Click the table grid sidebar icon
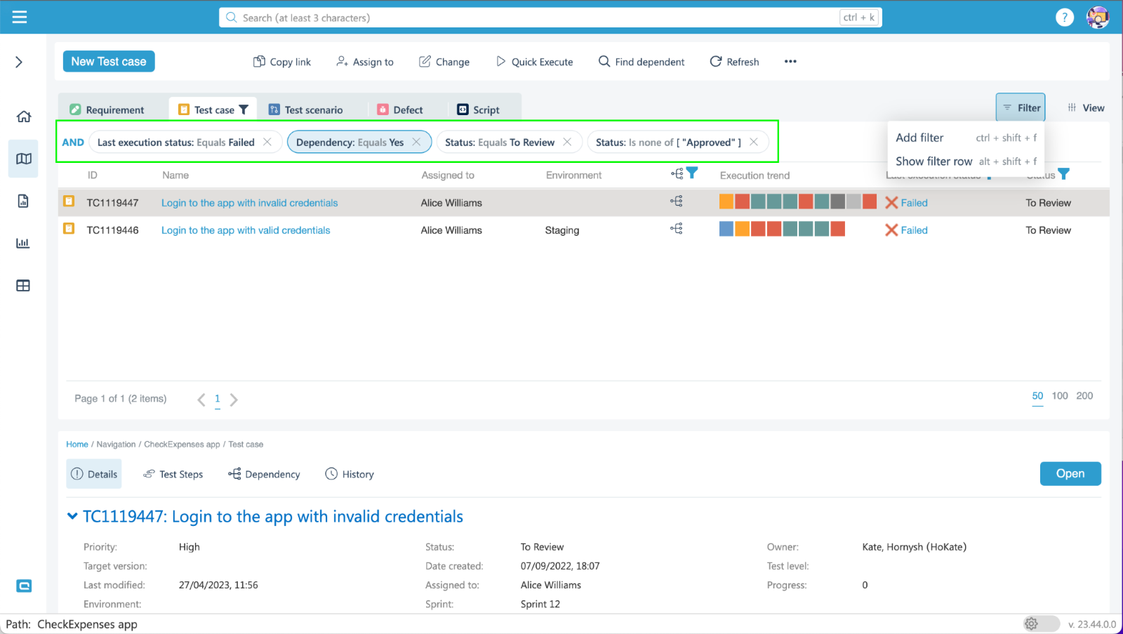The image size is (1123, 634). [x=23, y=286]
